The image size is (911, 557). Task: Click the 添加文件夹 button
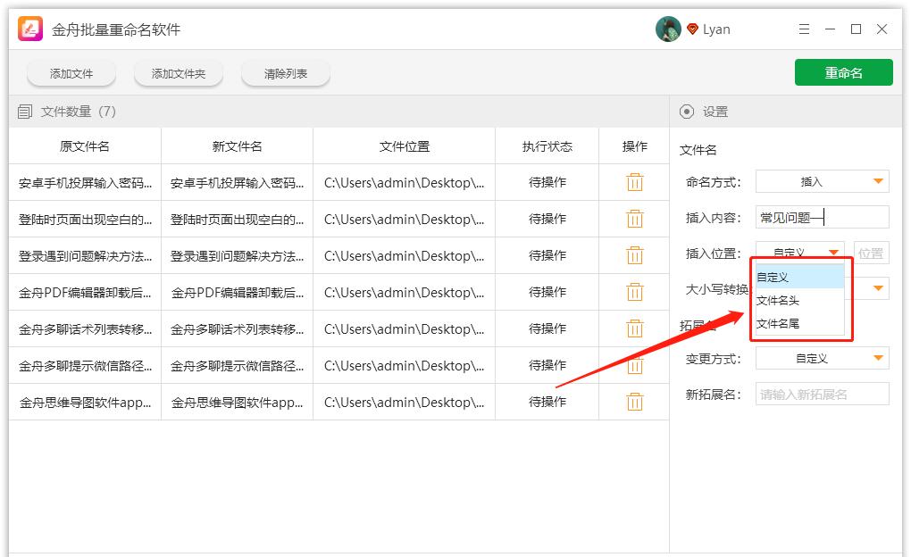pos(179,74)
